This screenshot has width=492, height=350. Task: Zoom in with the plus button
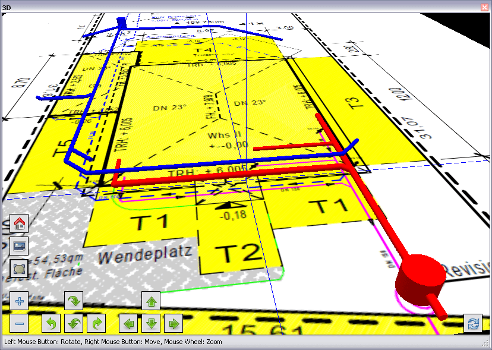pyautogui.click(x=19, y=301)
